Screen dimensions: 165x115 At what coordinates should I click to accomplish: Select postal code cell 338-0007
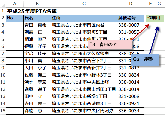point(131,25)
